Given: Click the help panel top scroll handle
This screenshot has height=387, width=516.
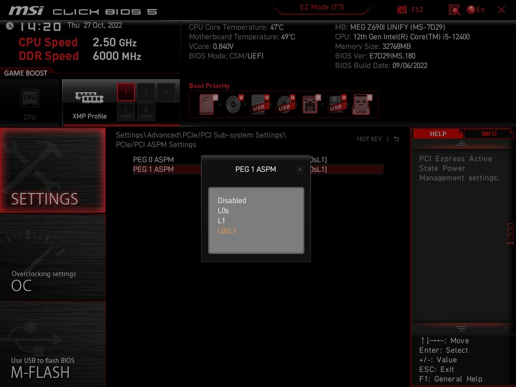Looking at the screenshot, I should point(462,143).
